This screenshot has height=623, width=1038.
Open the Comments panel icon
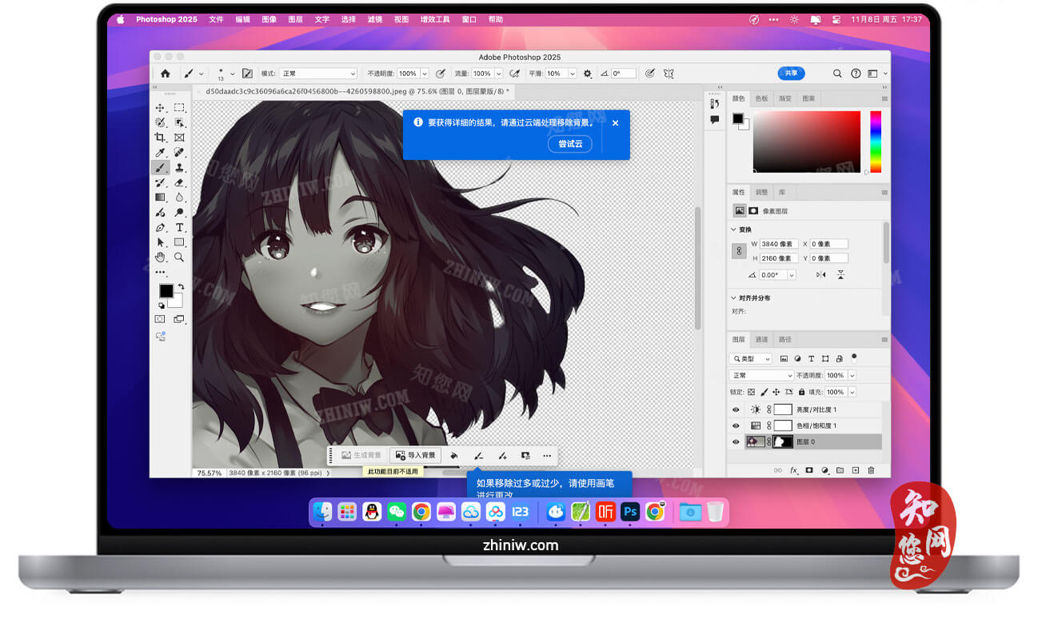coord(714,120)
